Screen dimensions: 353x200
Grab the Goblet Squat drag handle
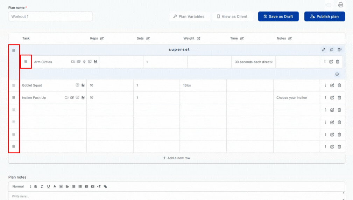14,85
